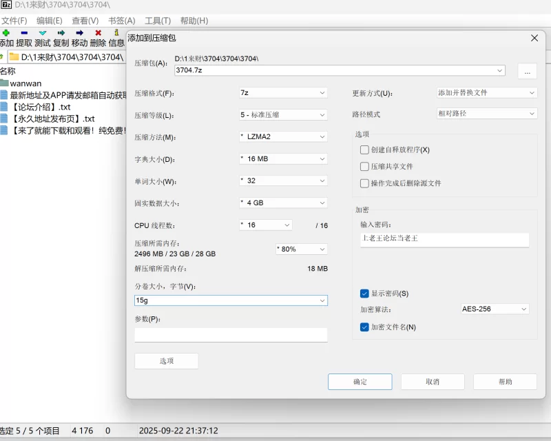This screenshot has height=441, width=551.
Task: Open the AES-256 加密算法 dropdown
Action: tap(495, 309)
